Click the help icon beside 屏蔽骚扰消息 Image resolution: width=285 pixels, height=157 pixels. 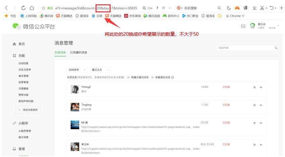coord(173,77)
